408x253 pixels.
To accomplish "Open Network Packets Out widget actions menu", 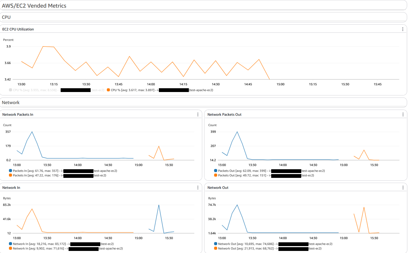I will pyautogui.click(x=403, y=114).
